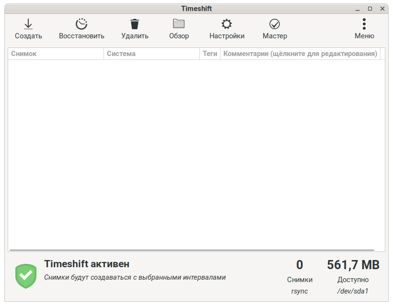Viewport: 393px width, 306px height.
Task: Launch the Мастер checkmark wizard icon
Action: tap(275, 24)
